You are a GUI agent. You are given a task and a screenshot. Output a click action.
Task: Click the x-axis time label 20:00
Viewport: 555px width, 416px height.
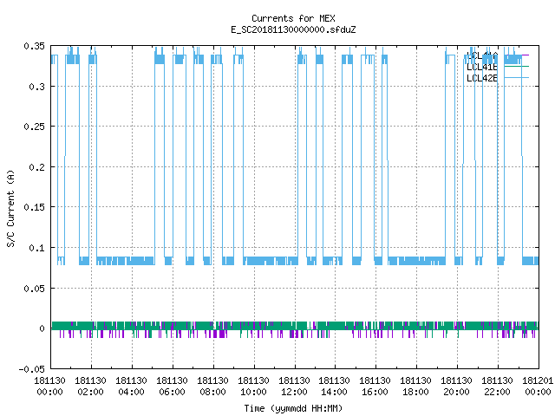pos(456,393)
